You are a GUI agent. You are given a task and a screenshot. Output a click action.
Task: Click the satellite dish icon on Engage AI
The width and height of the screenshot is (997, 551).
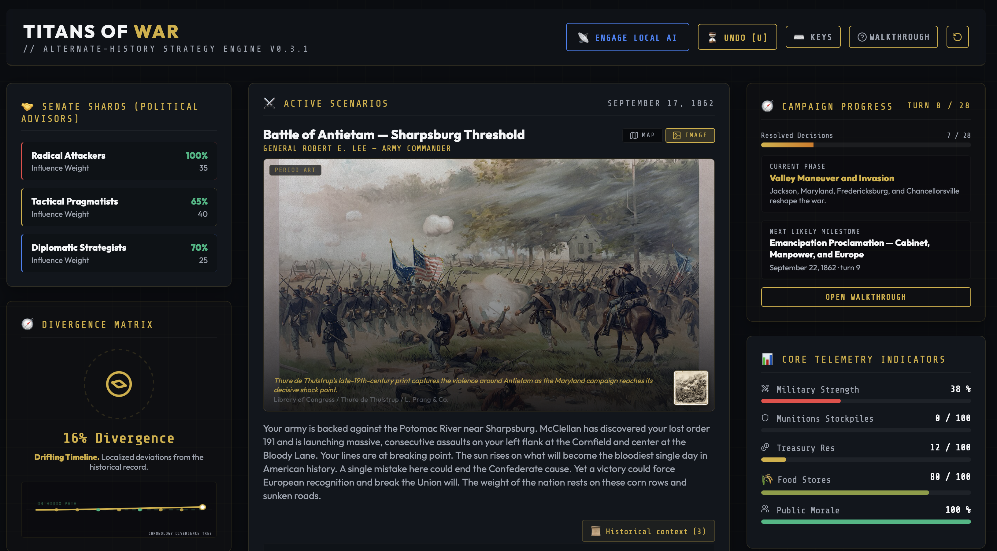pos(583,38)
